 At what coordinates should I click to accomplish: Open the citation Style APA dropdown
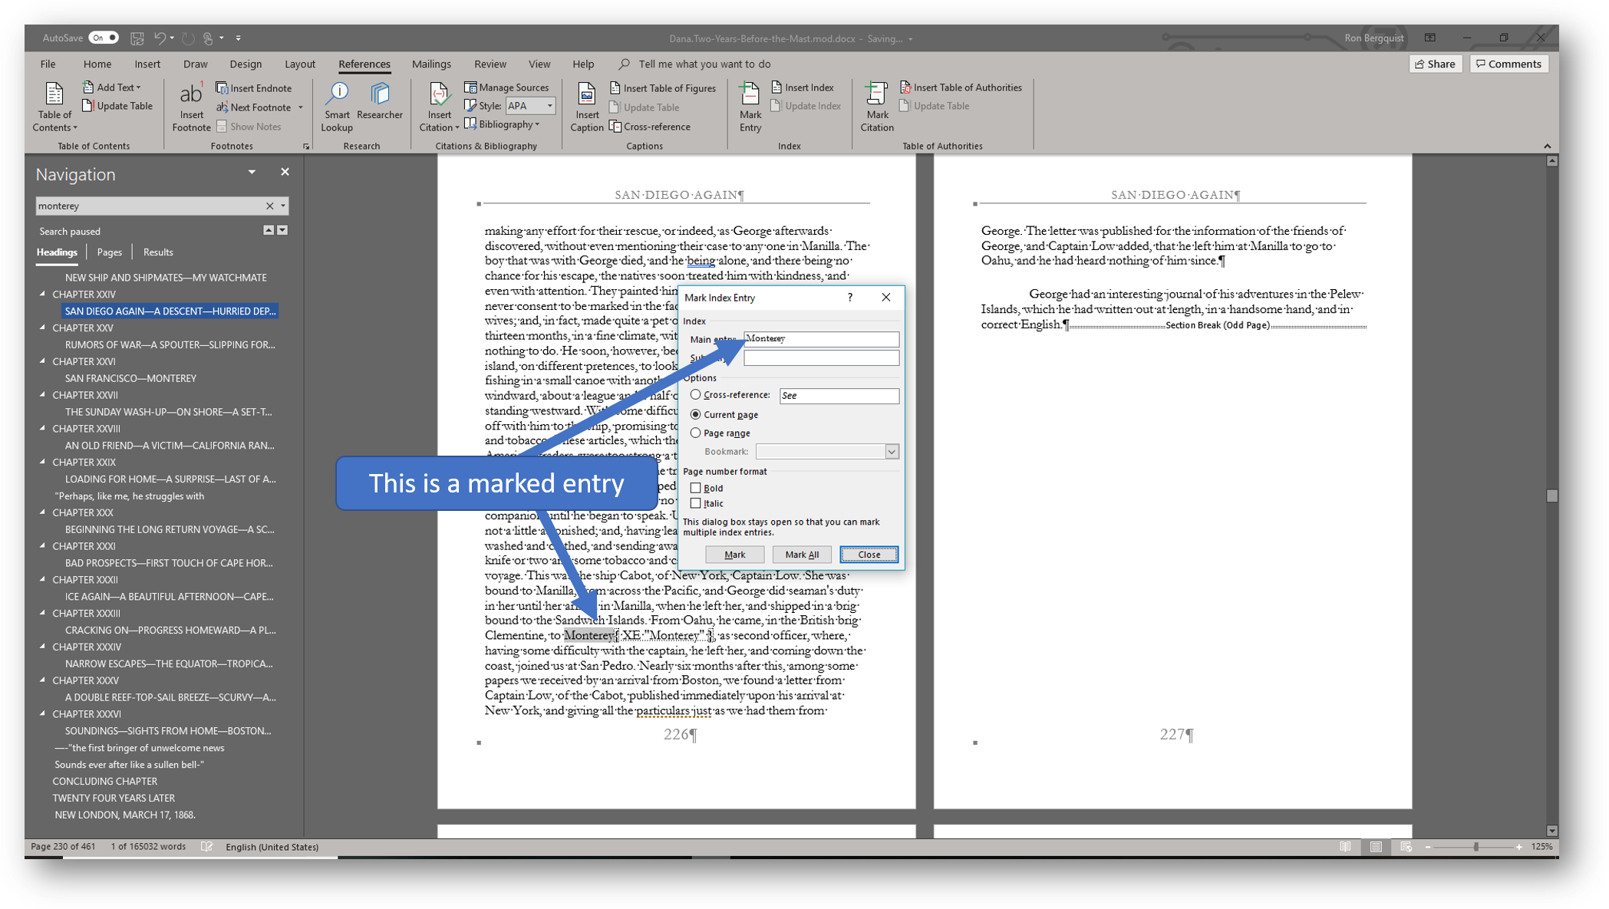549,106
